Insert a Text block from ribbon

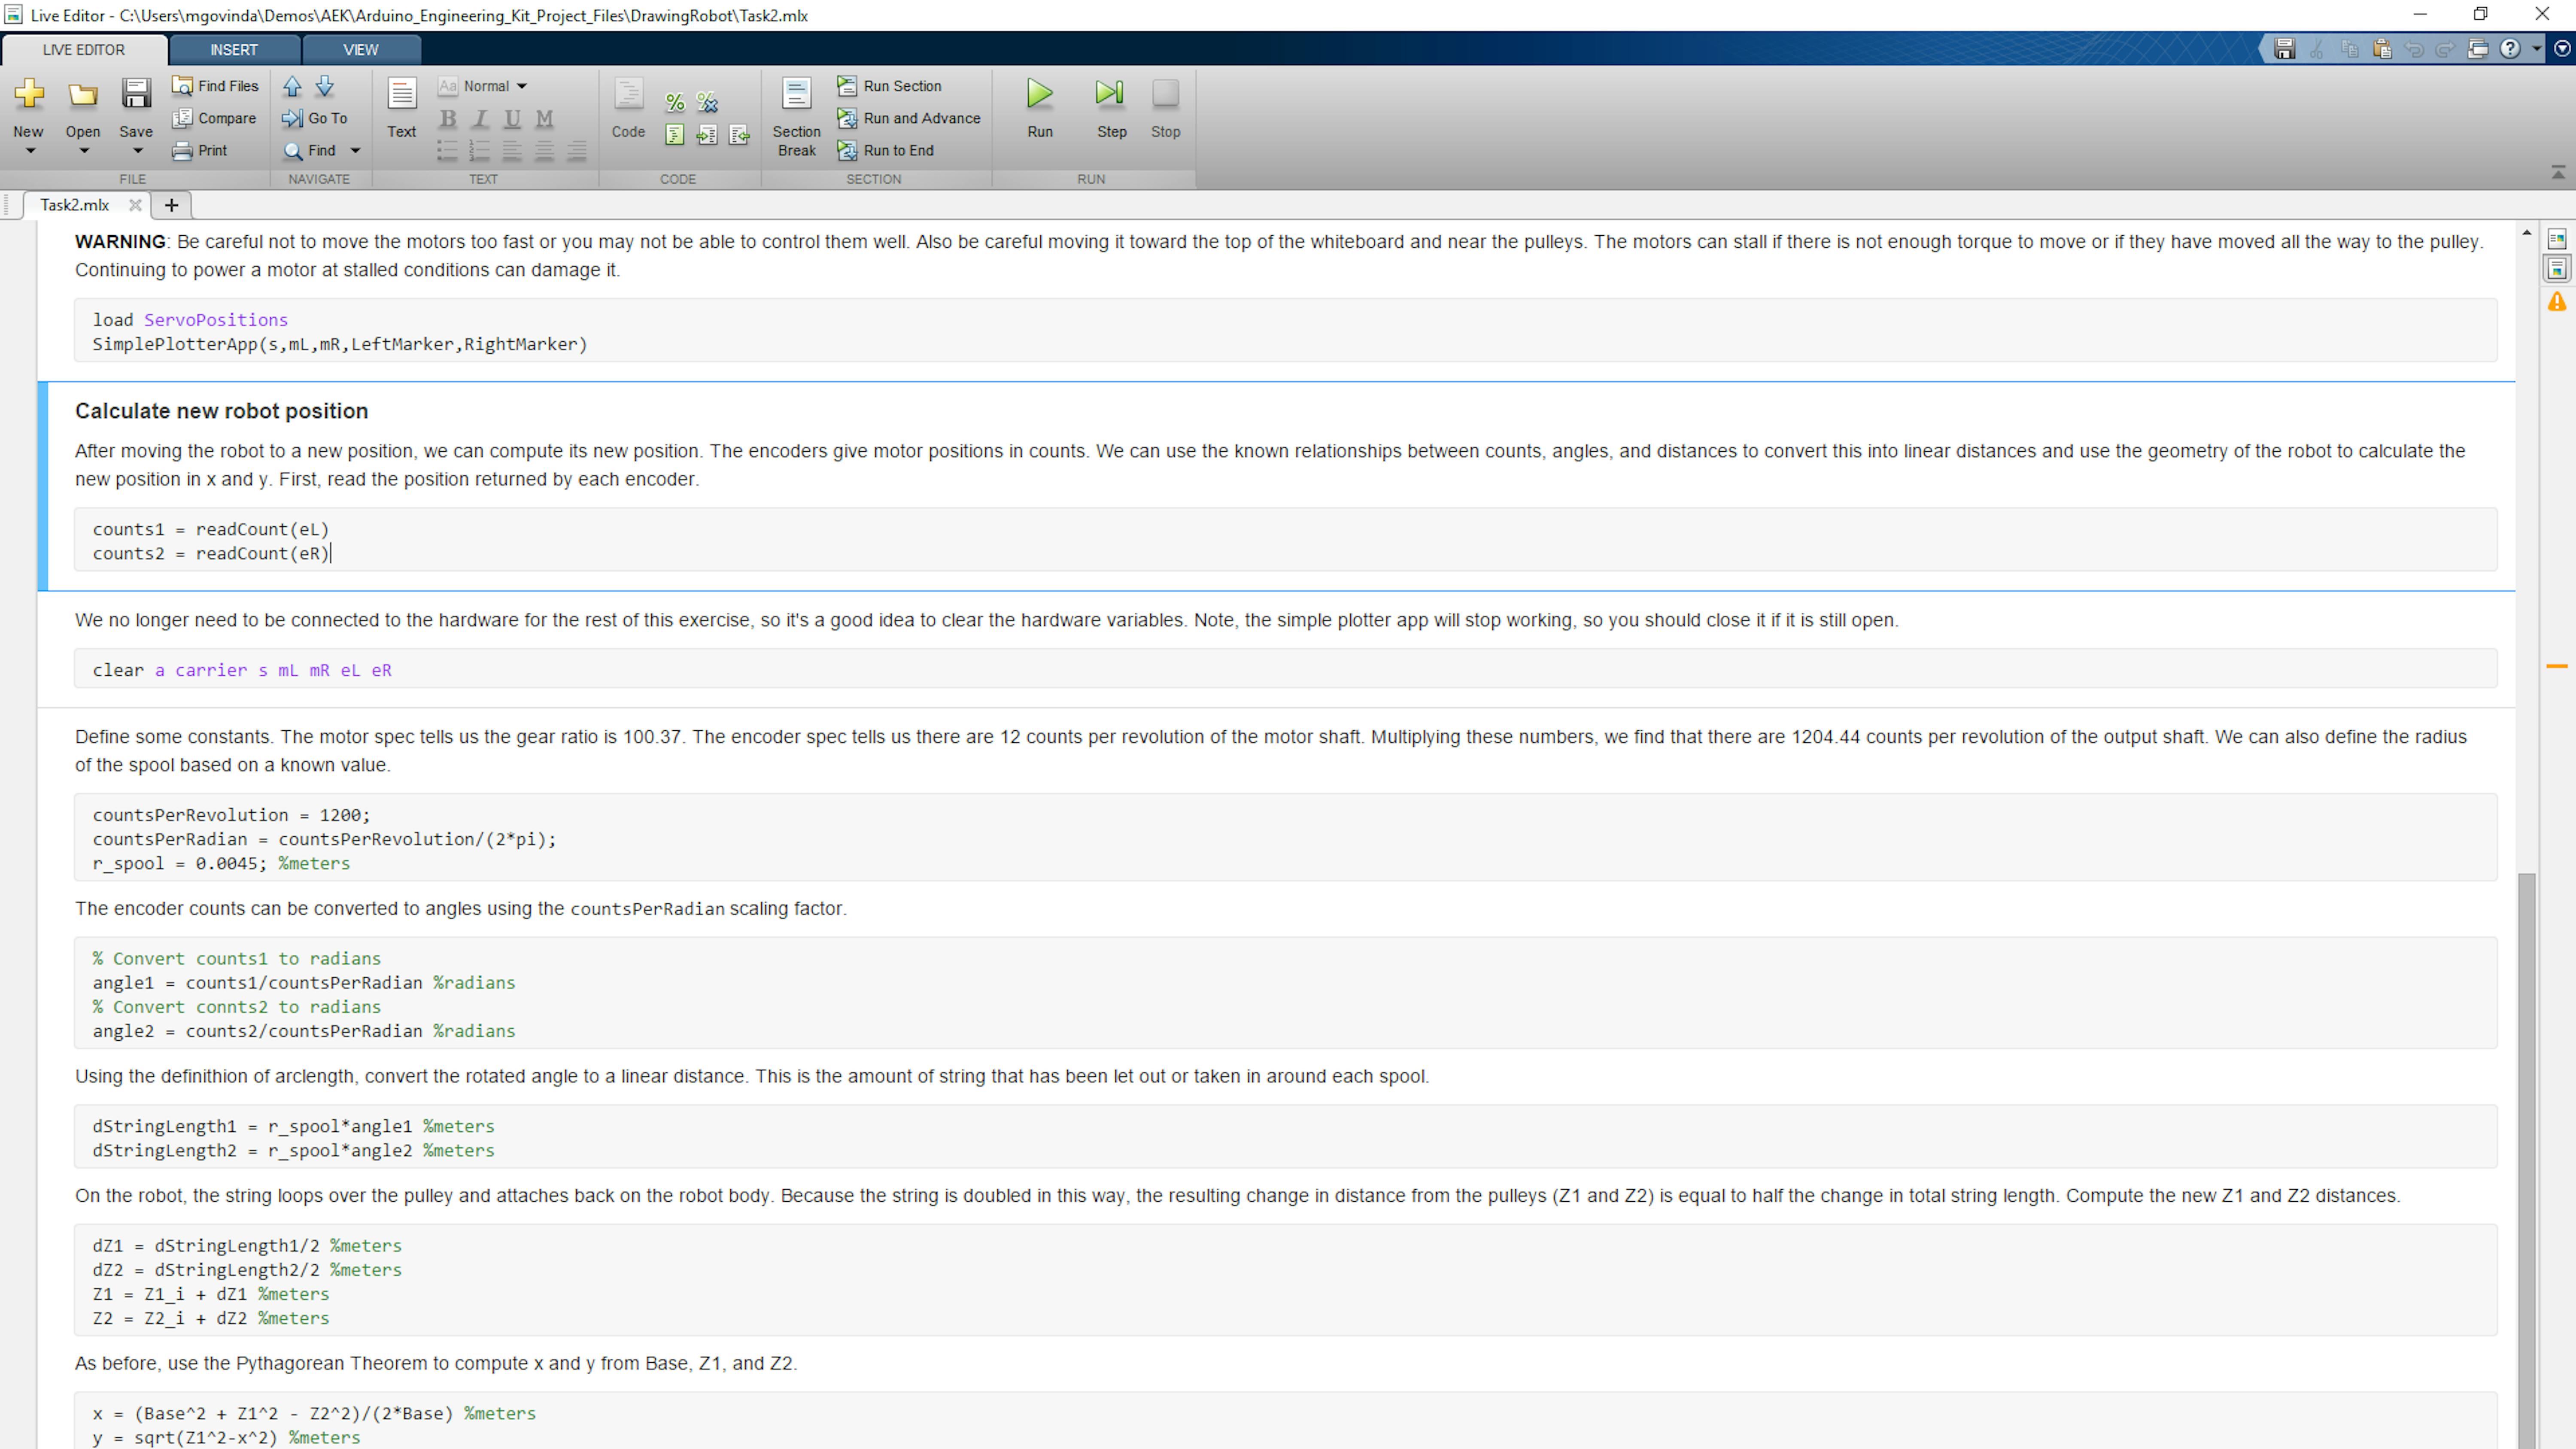(402, 108)
